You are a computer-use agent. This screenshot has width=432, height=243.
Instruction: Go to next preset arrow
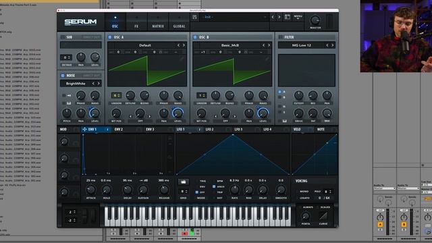point(279,17)
